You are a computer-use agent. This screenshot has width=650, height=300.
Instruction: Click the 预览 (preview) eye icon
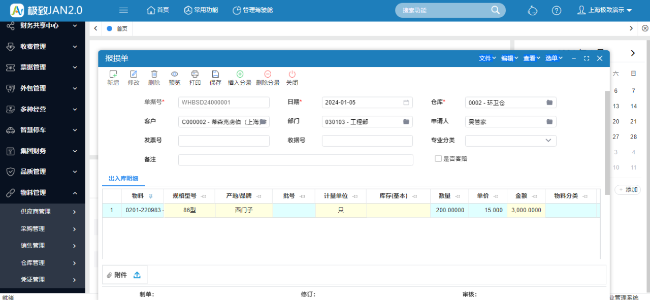[174, 74]
